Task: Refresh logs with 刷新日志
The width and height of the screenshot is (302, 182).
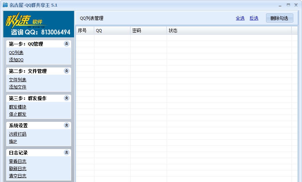Action: pos(17,169)
